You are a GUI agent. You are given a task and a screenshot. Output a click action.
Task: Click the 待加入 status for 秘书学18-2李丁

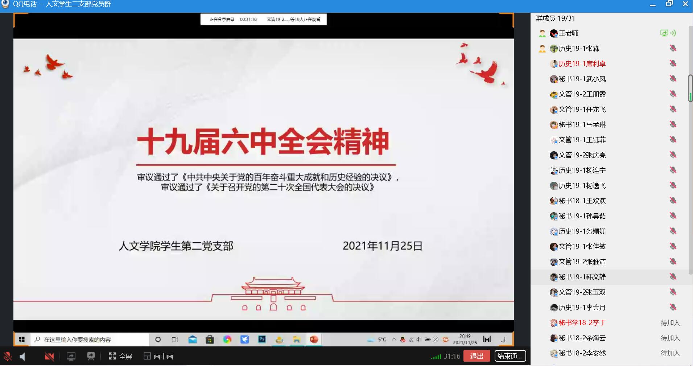tap(670, 323)
